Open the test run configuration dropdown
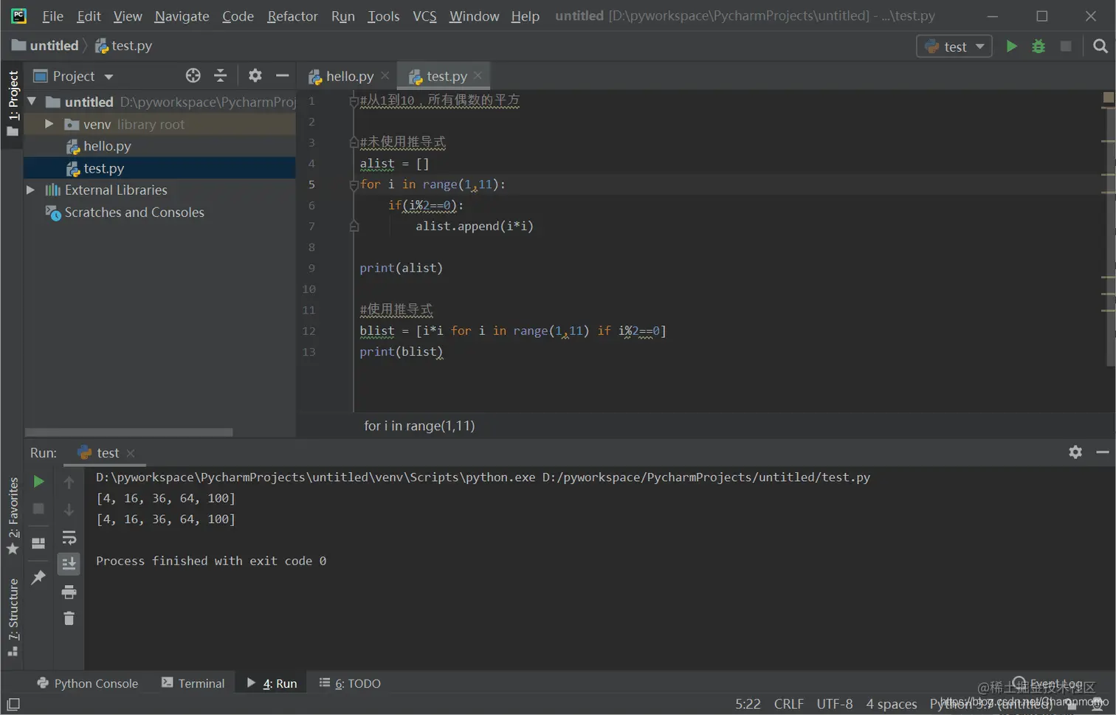Viewport: 1116px width, 715px height. (954, 46)
